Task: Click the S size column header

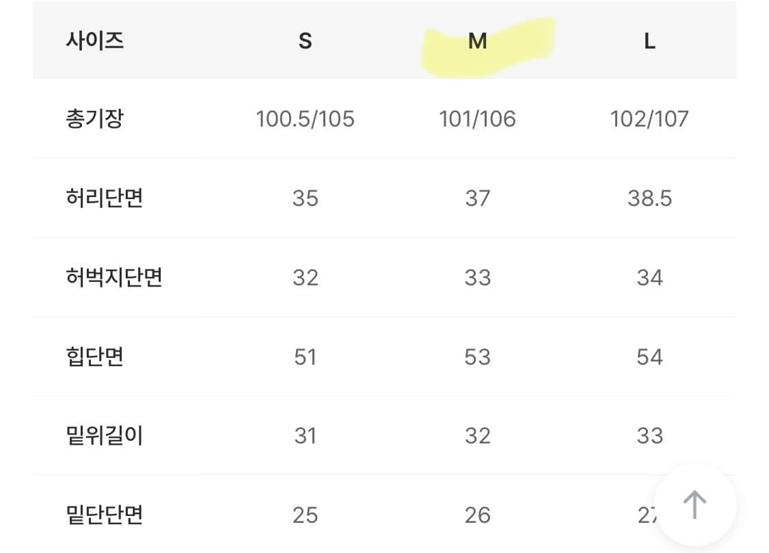Action: 305,42
